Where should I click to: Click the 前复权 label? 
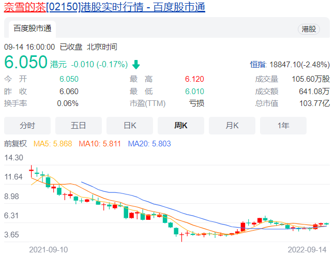pos(16,144)
